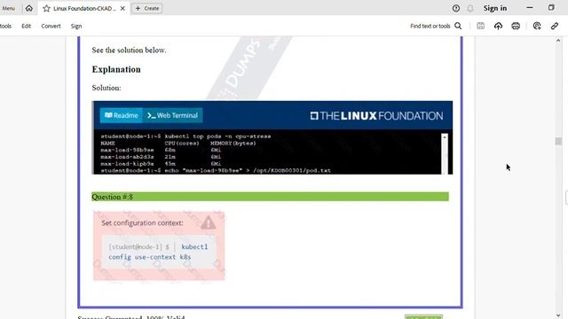Minimize the Acrobat window
Screen dimensions: 568x319
[530, 8]
